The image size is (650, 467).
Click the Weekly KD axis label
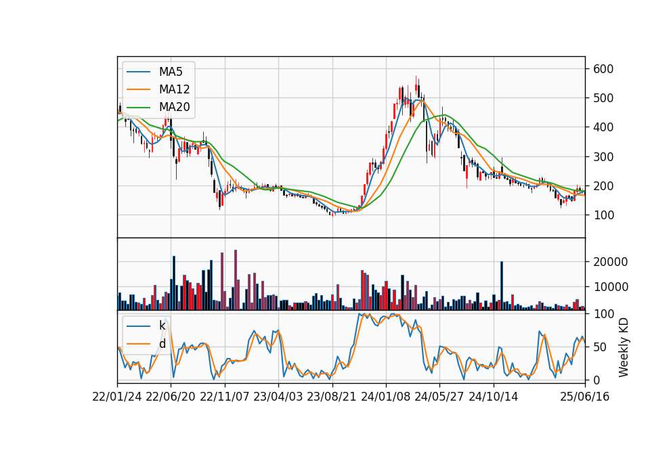coord(623,347)
